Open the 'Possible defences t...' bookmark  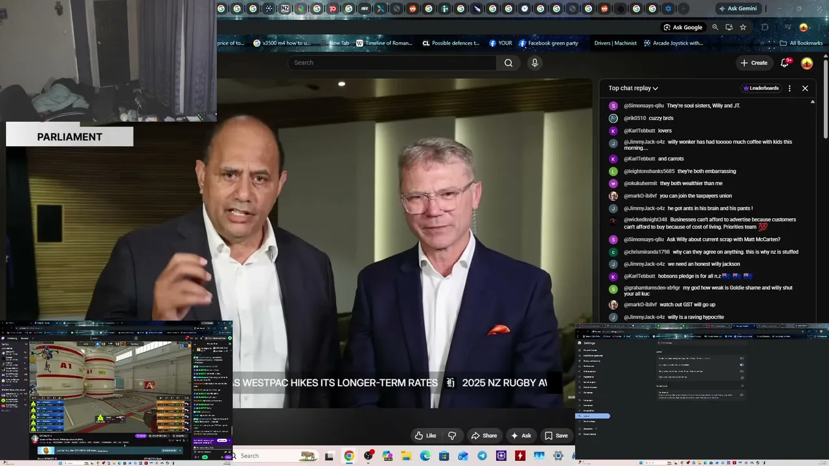pos(451,43)
